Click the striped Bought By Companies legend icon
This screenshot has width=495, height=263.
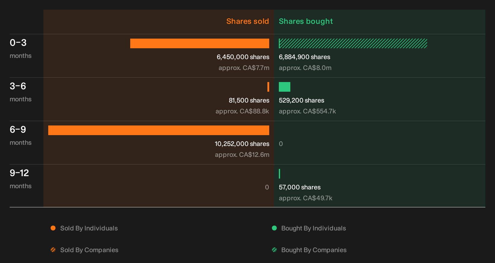coord(274,250)
